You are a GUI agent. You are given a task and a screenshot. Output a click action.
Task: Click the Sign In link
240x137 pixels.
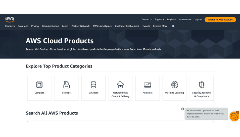[x=199, y=20]
